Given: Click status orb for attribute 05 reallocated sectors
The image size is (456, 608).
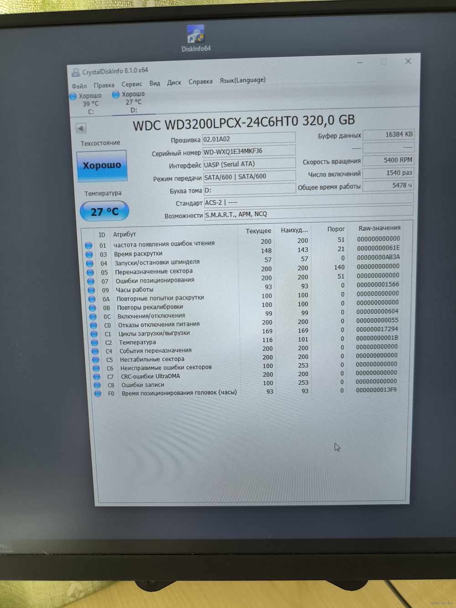Looking at the screenshot, I should [x=90, y=272].
